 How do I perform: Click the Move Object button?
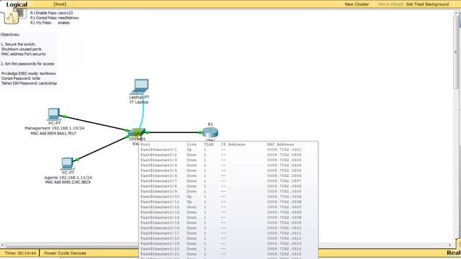tap(390, 4)
